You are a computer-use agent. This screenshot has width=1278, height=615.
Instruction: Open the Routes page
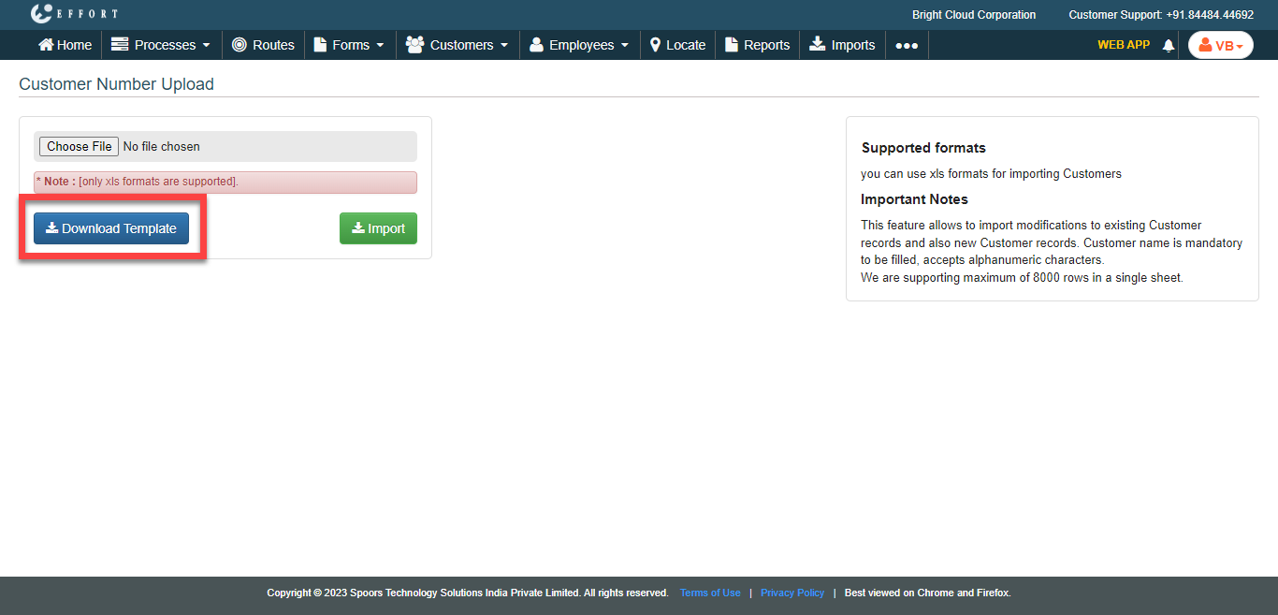point(263,45)
